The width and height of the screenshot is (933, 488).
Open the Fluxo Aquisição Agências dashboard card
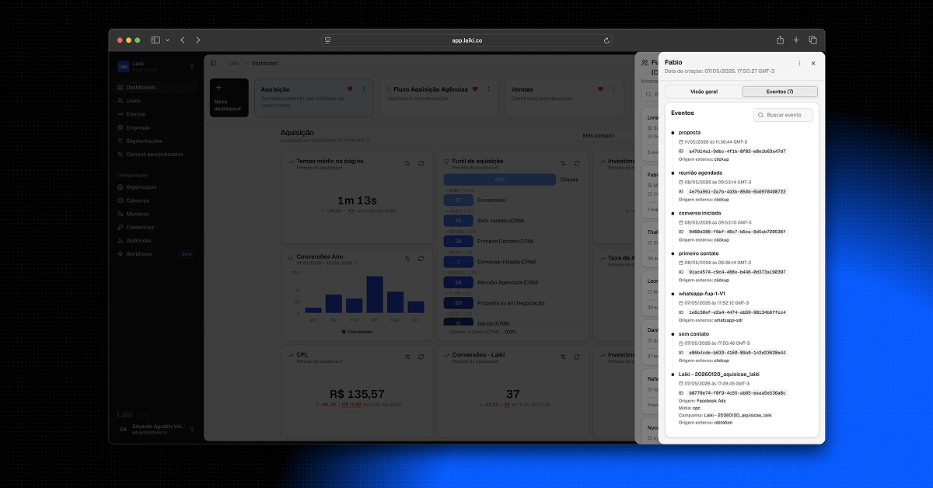(x=439, y=98)
